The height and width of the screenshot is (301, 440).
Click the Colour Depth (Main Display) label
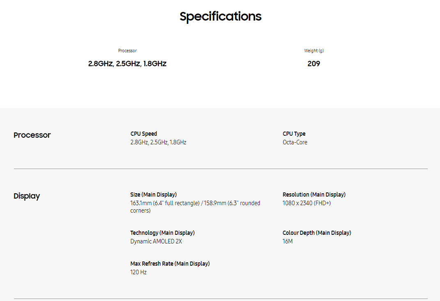tap(317, 233)
